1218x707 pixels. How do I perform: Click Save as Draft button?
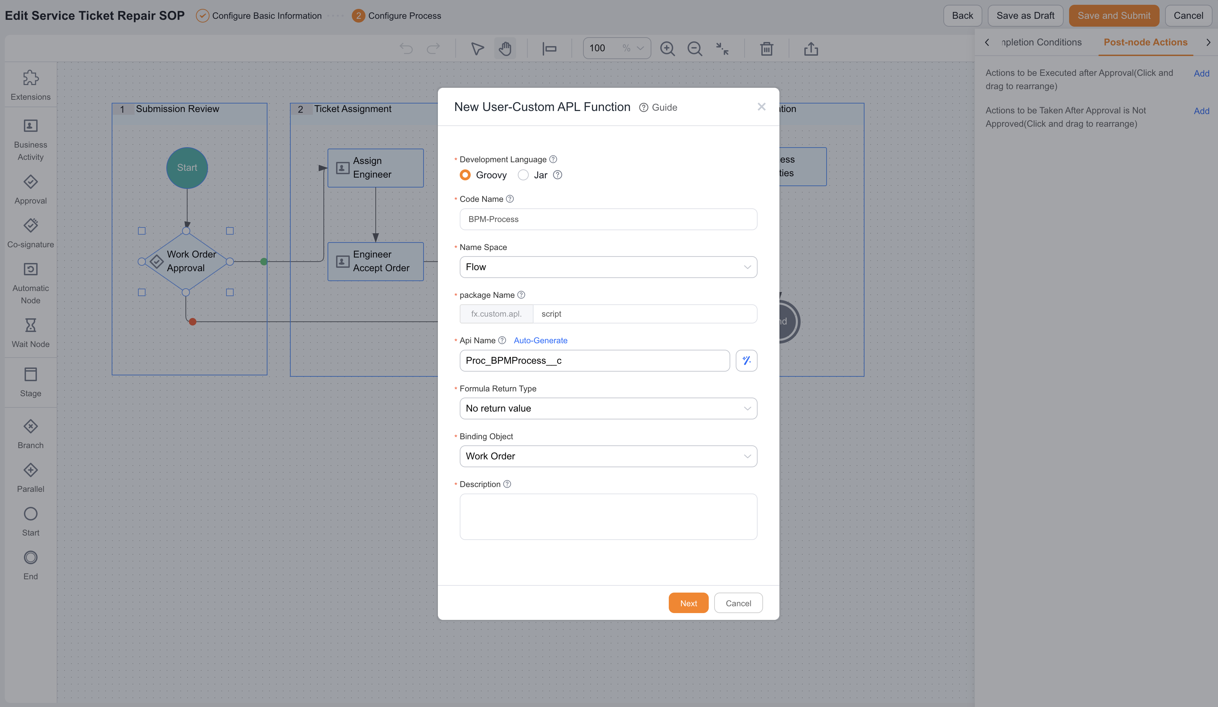coord(1025,15)
